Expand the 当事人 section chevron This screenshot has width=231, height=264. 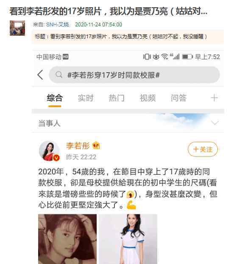[x=215, y=123]
